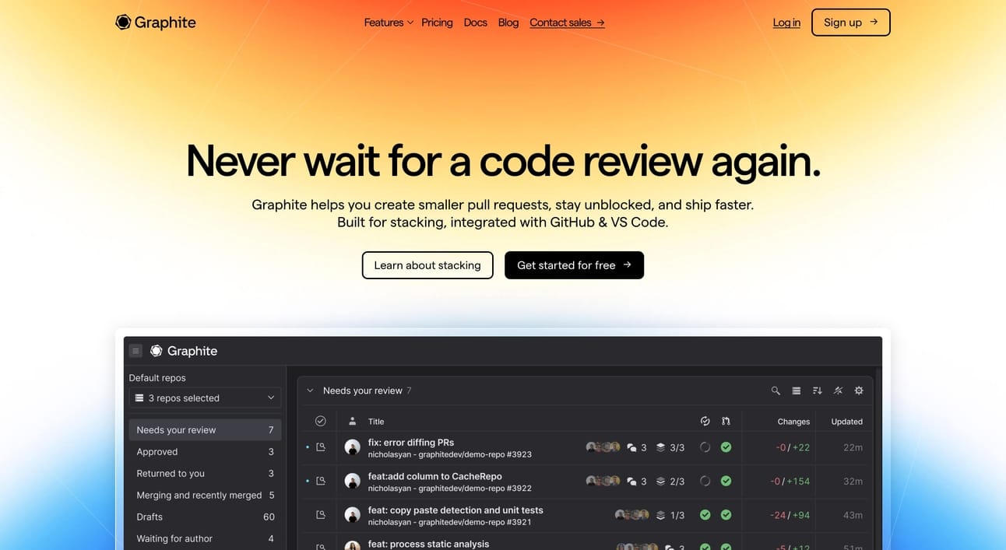Open the PR fix: error diffing PRs
This screenshot has height=550, width=1006.
[x=411, y=443]
